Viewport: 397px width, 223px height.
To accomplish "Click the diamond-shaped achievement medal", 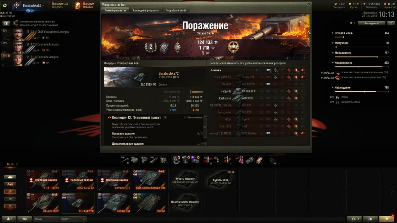I will pyautogui.click(x=177, y=47).
